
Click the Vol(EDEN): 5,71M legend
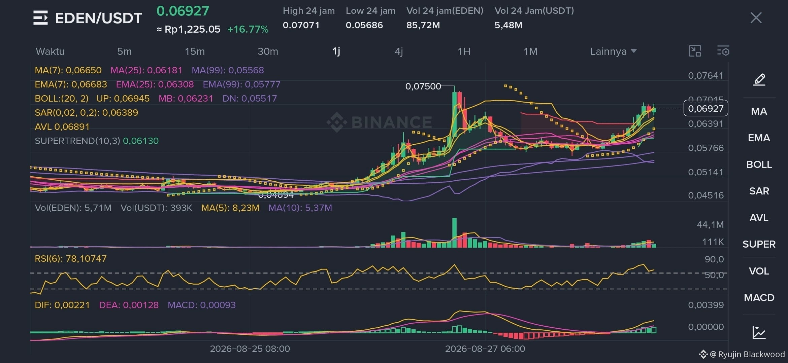coord(73,208)
